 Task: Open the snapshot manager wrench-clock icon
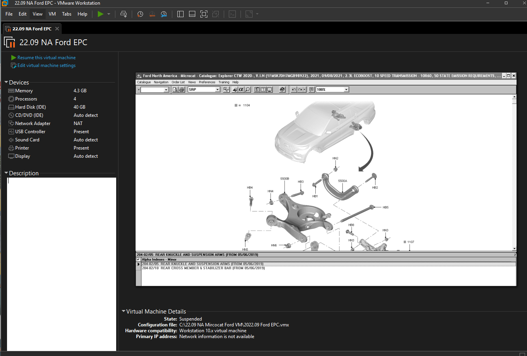[164, 14]
